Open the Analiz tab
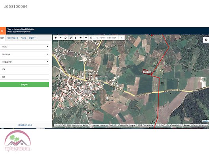The image size is (209, 156). [x=23, y=38]
